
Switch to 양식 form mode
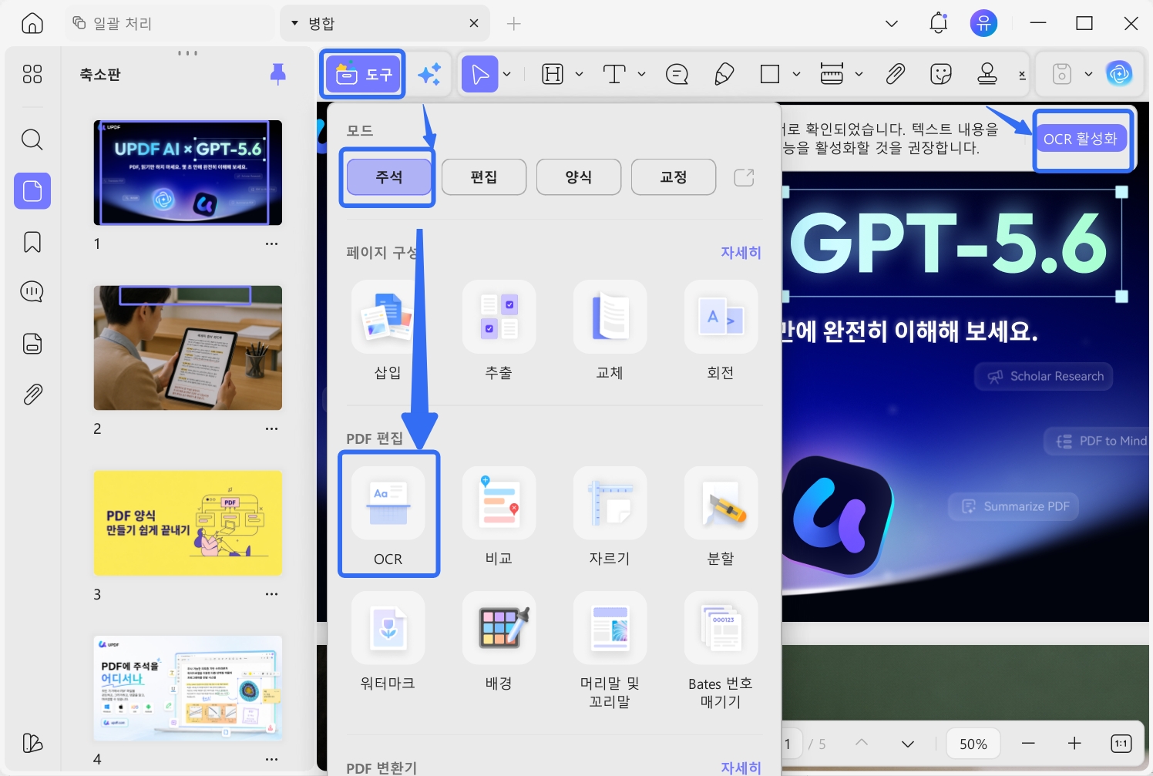[579, 177]
